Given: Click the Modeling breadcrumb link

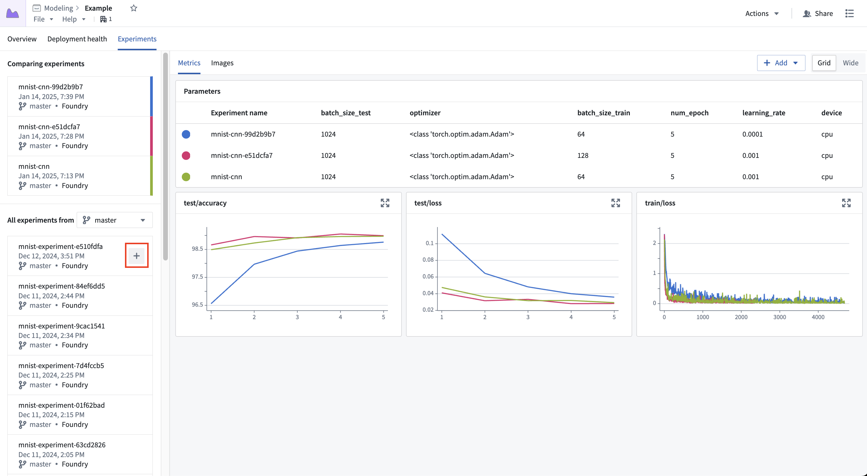Looking at the screenshot, I should (59, 8).
